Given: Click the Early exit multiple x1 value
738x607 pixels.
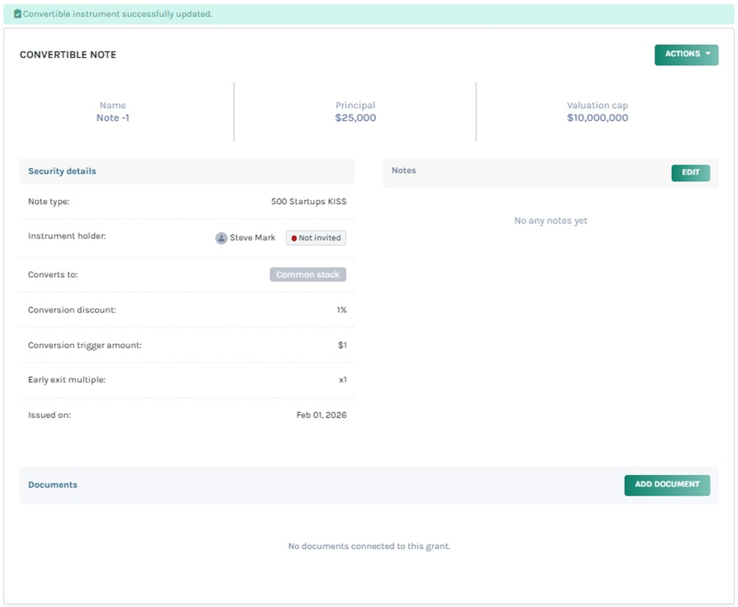Looking at the screenshot, I should point(342,380).
